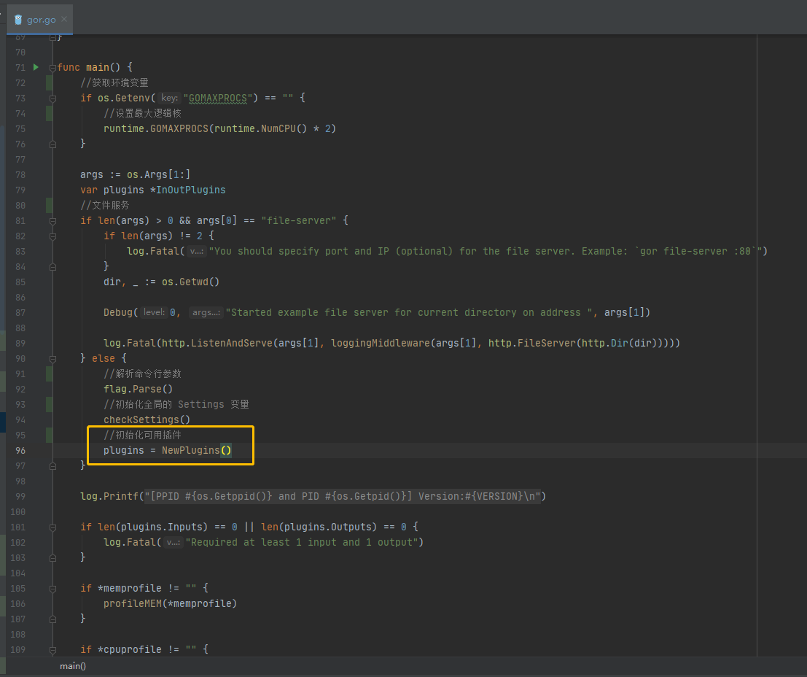Click http.ListenAndServe on line 89
This screenshot has width=807, height=677.
tap(217, 343)
